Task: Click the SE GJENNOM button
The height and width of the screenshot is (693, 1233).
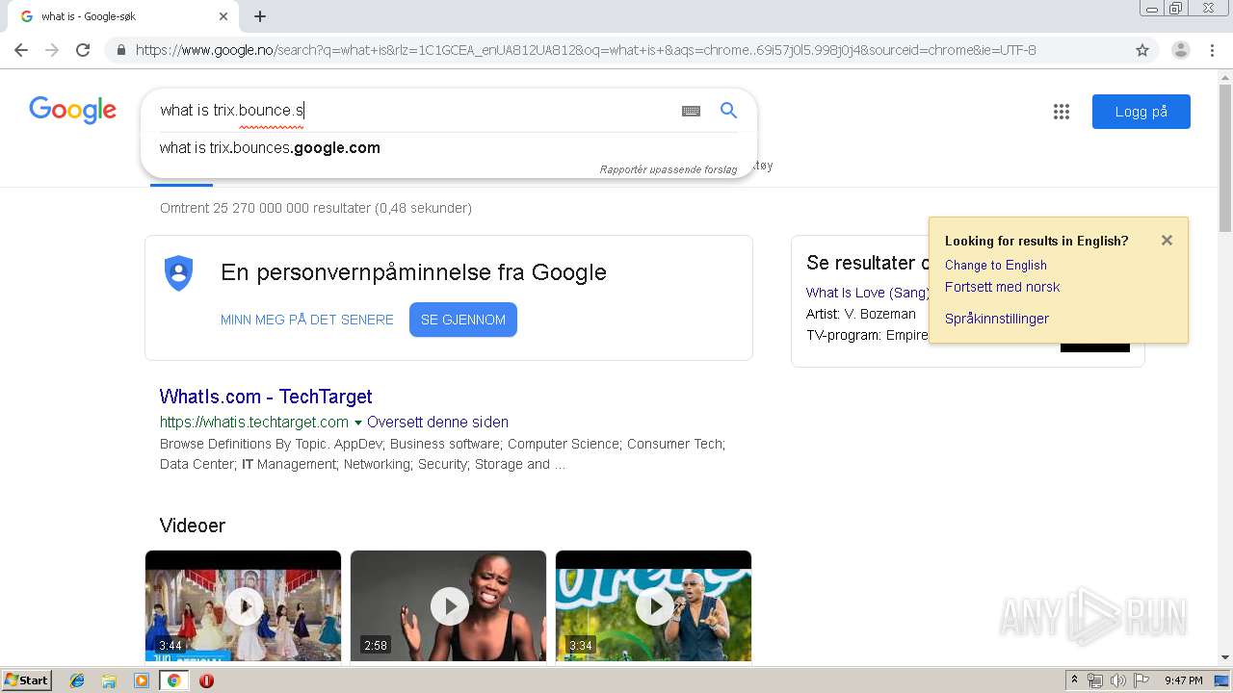Action: click(463, 320)
